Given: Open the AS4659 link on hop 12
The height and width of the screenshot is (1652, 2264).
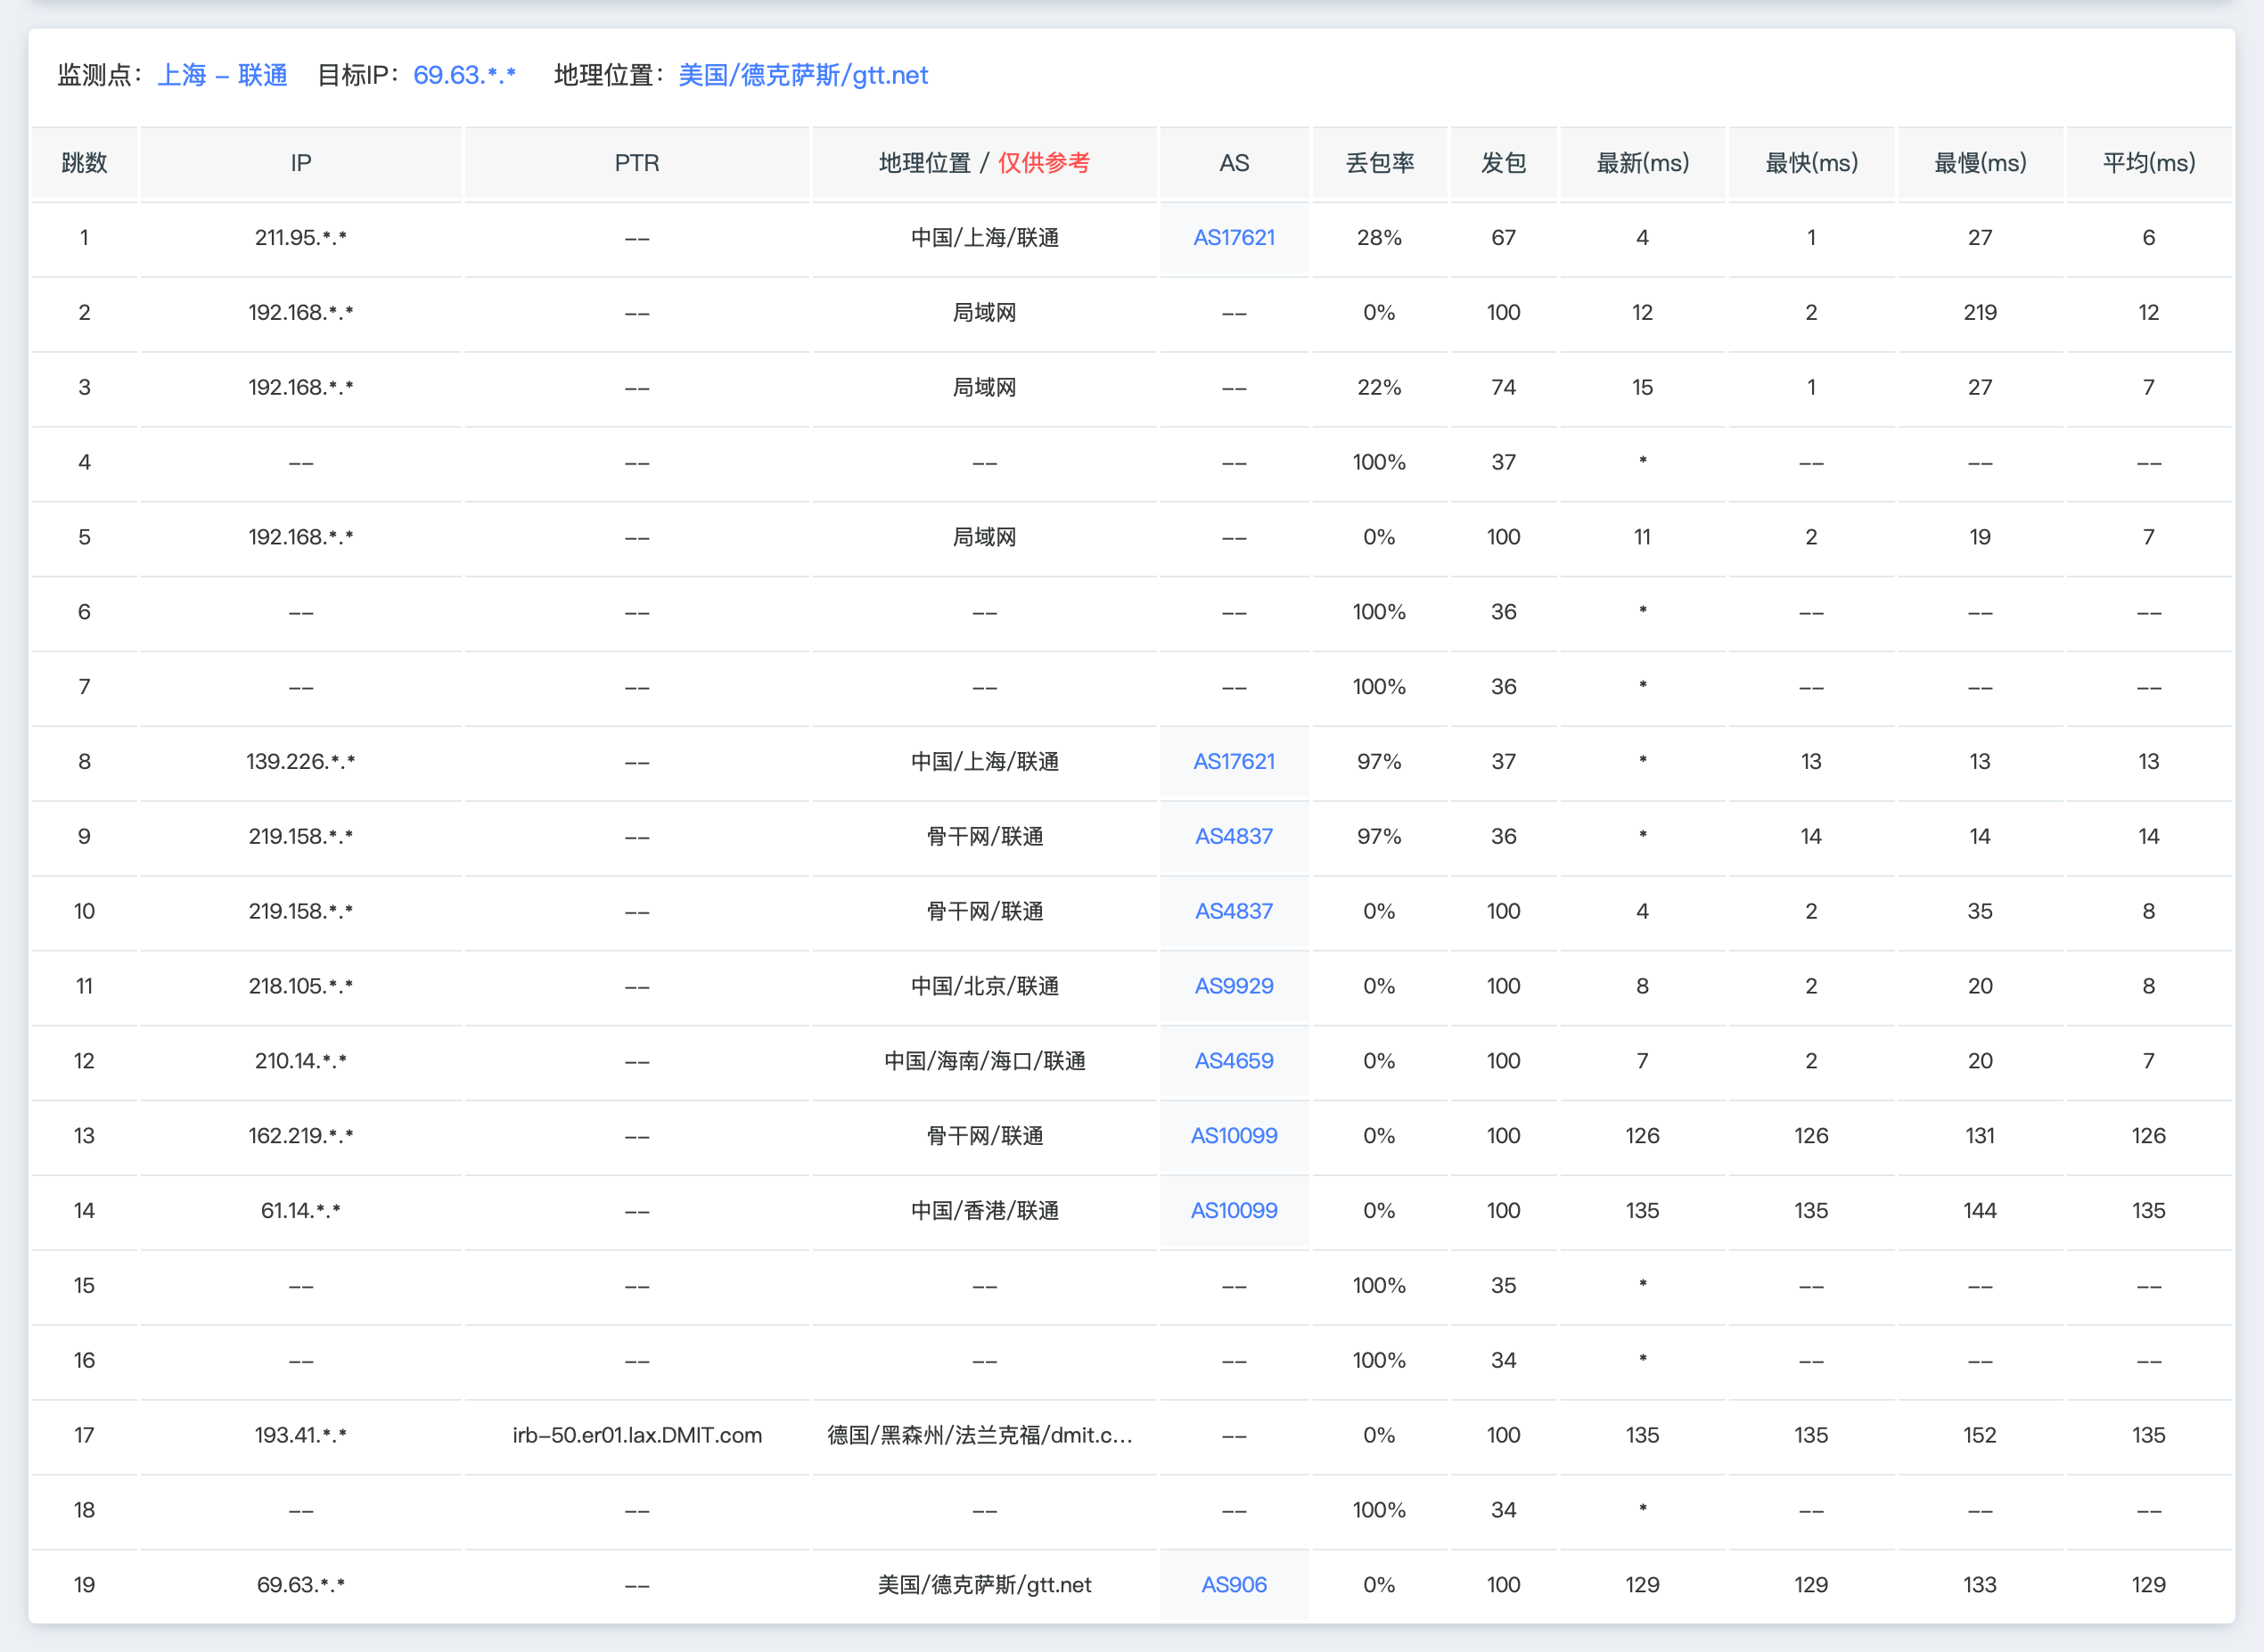Looking at the screenshot, I should [1234, 1061].
